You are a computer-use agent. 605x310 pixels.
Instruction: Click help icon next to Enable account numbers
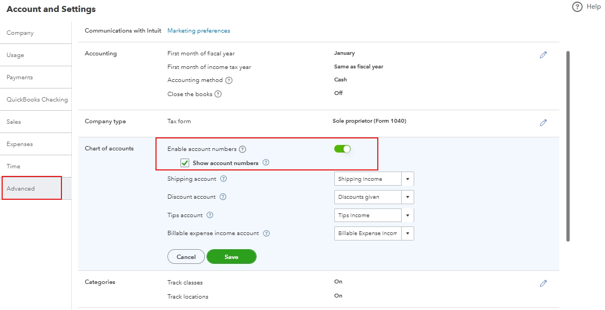point(242,149)
